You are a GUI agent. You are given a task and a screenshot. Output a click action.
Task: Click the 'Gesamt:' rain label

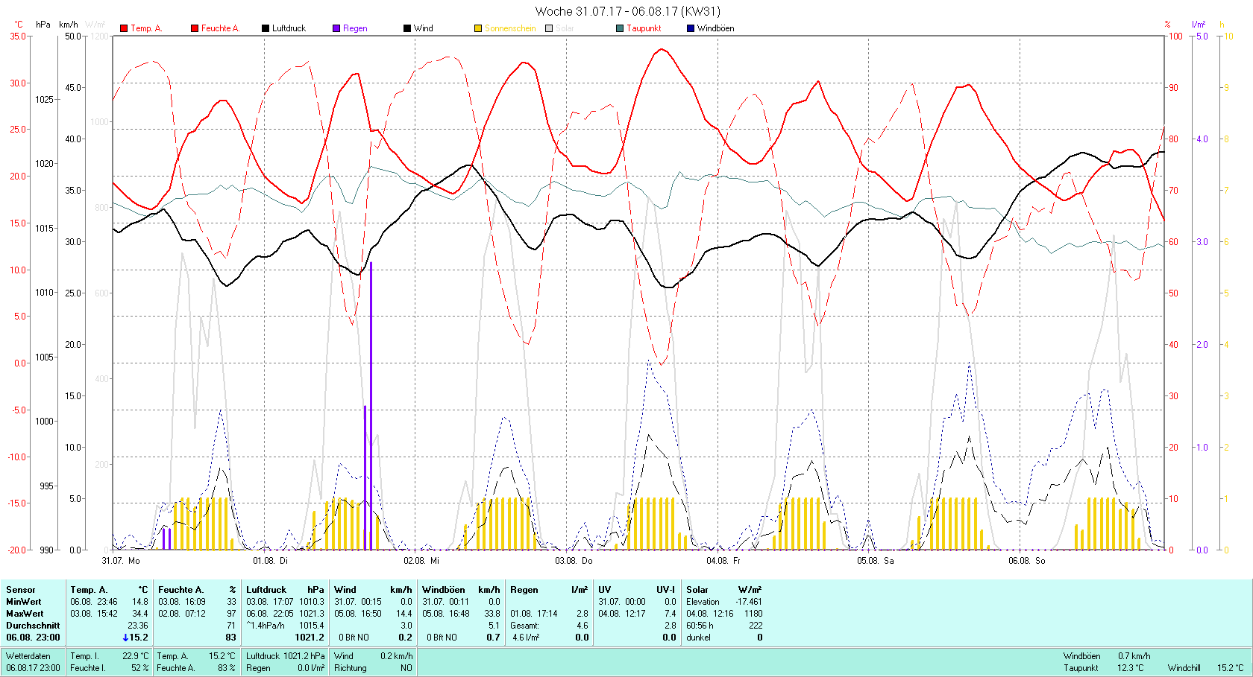click(x=526, y=626)
